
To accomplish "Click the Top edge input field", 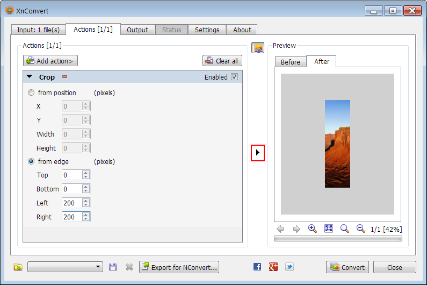I will coord(72,175).
